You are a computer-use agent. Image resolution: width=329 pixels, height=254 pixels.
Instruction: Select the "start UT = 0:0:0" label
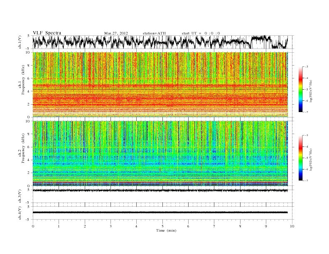(x=201, y=33)
